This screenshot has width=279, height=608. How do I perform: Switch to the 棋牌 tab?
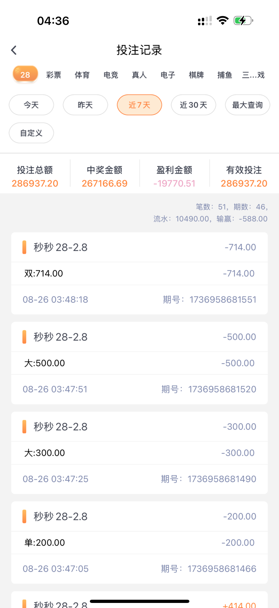click(x=196, y=75)
